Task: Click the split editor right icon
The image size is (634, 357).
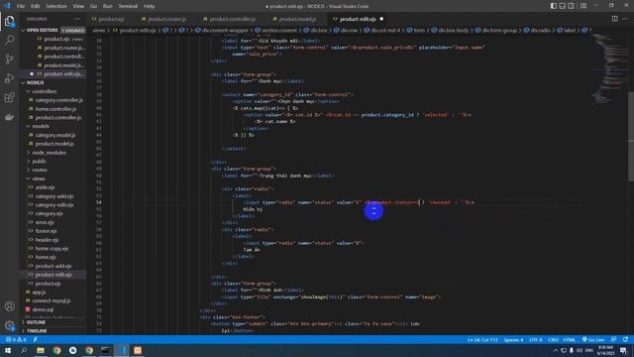Action: (x=614, y=19)
